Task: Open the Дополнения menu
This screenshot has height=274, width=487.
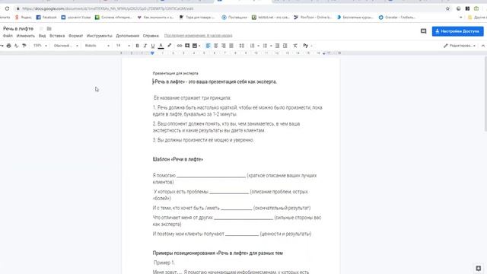Action: point(127,36)
